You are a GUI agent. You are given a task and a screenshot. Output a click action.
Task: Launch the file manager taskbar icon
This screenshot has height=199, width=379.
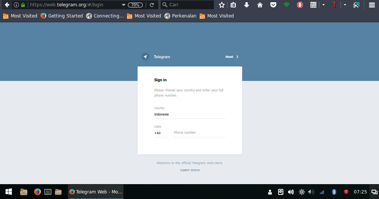[x=24, y=192]
